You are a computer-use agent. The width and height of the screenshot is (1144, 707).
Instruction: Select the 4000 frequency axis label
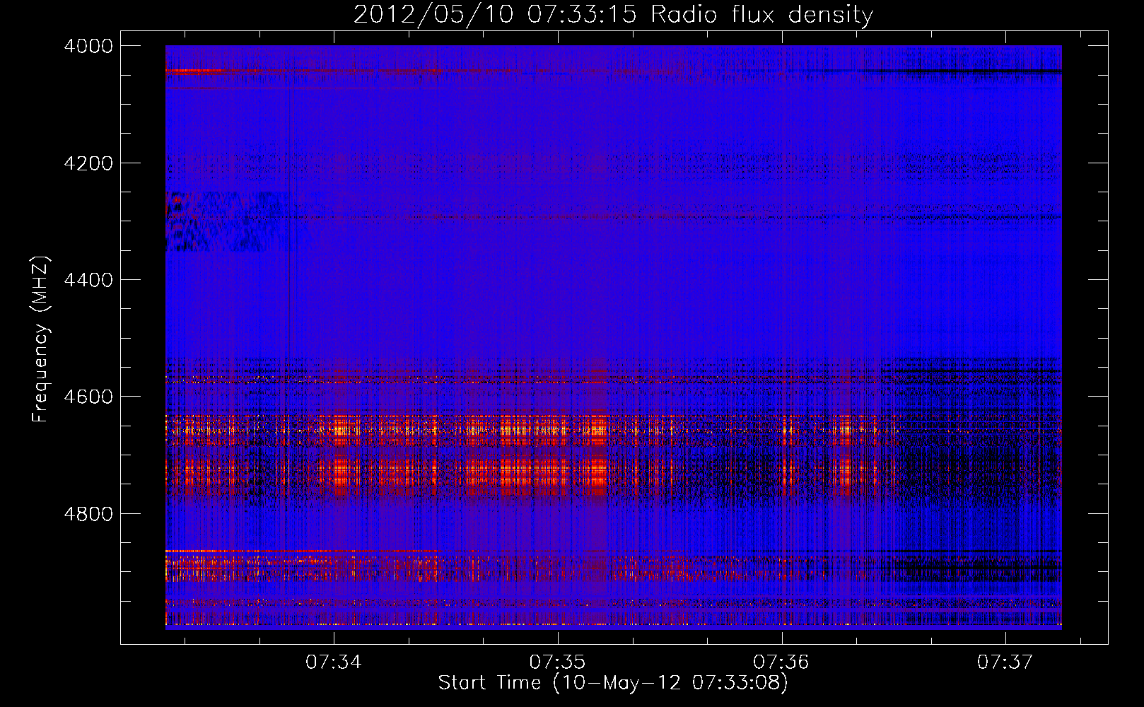tap(88, 46)
